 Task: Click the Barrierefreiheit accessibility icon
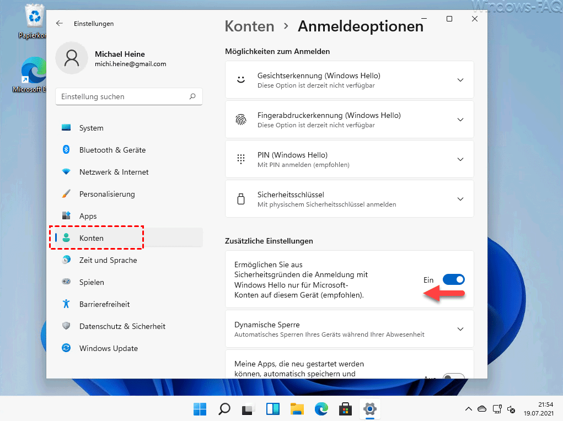66,304
